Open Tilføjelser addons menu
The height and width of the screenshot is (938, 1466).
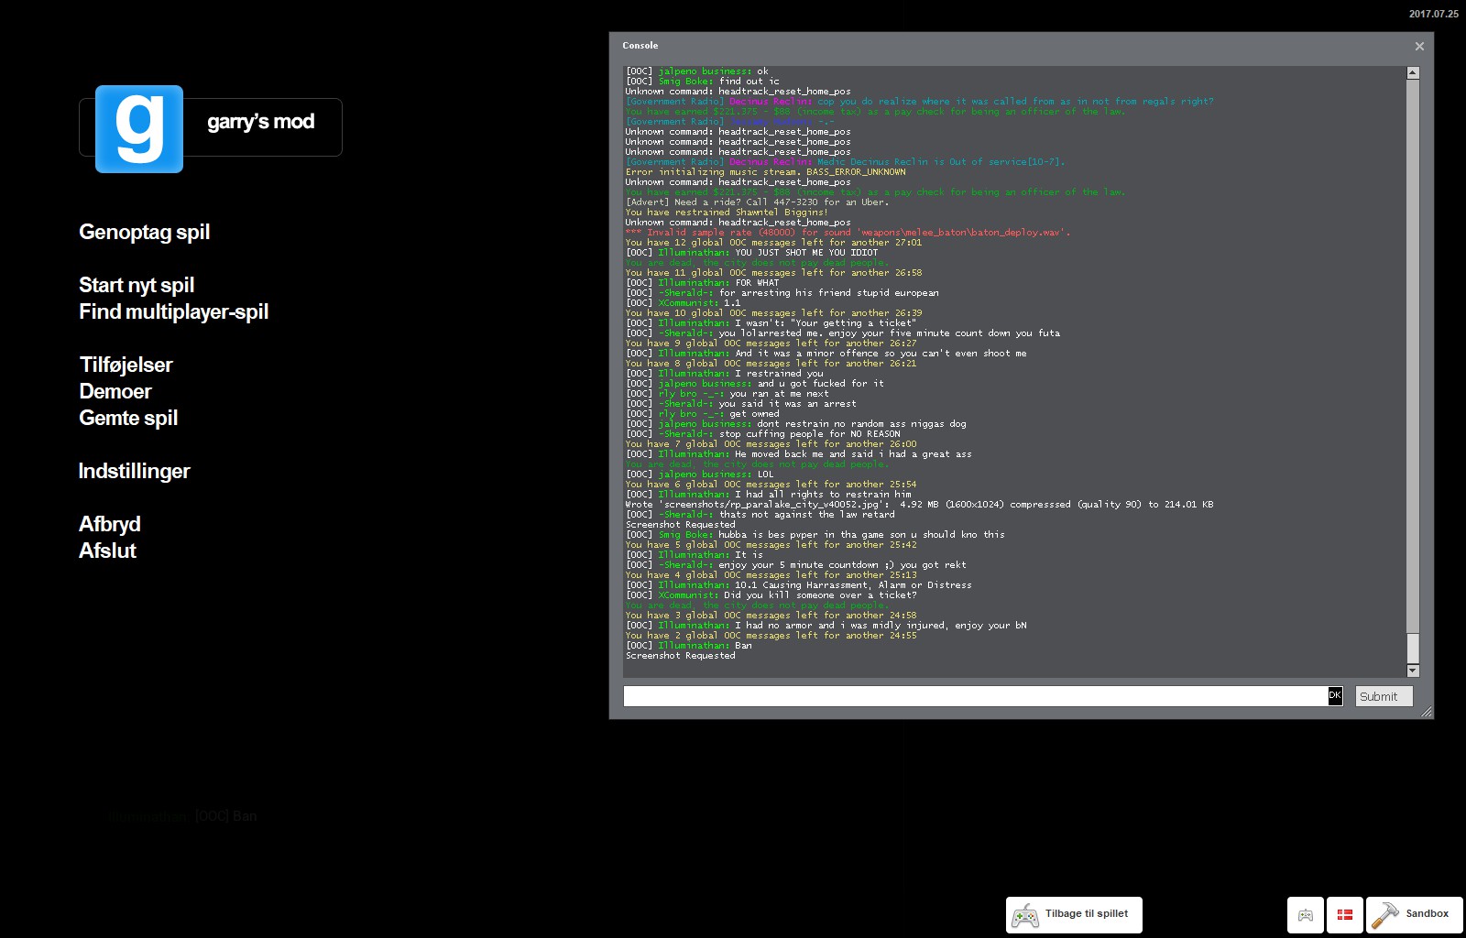[126, 365]
